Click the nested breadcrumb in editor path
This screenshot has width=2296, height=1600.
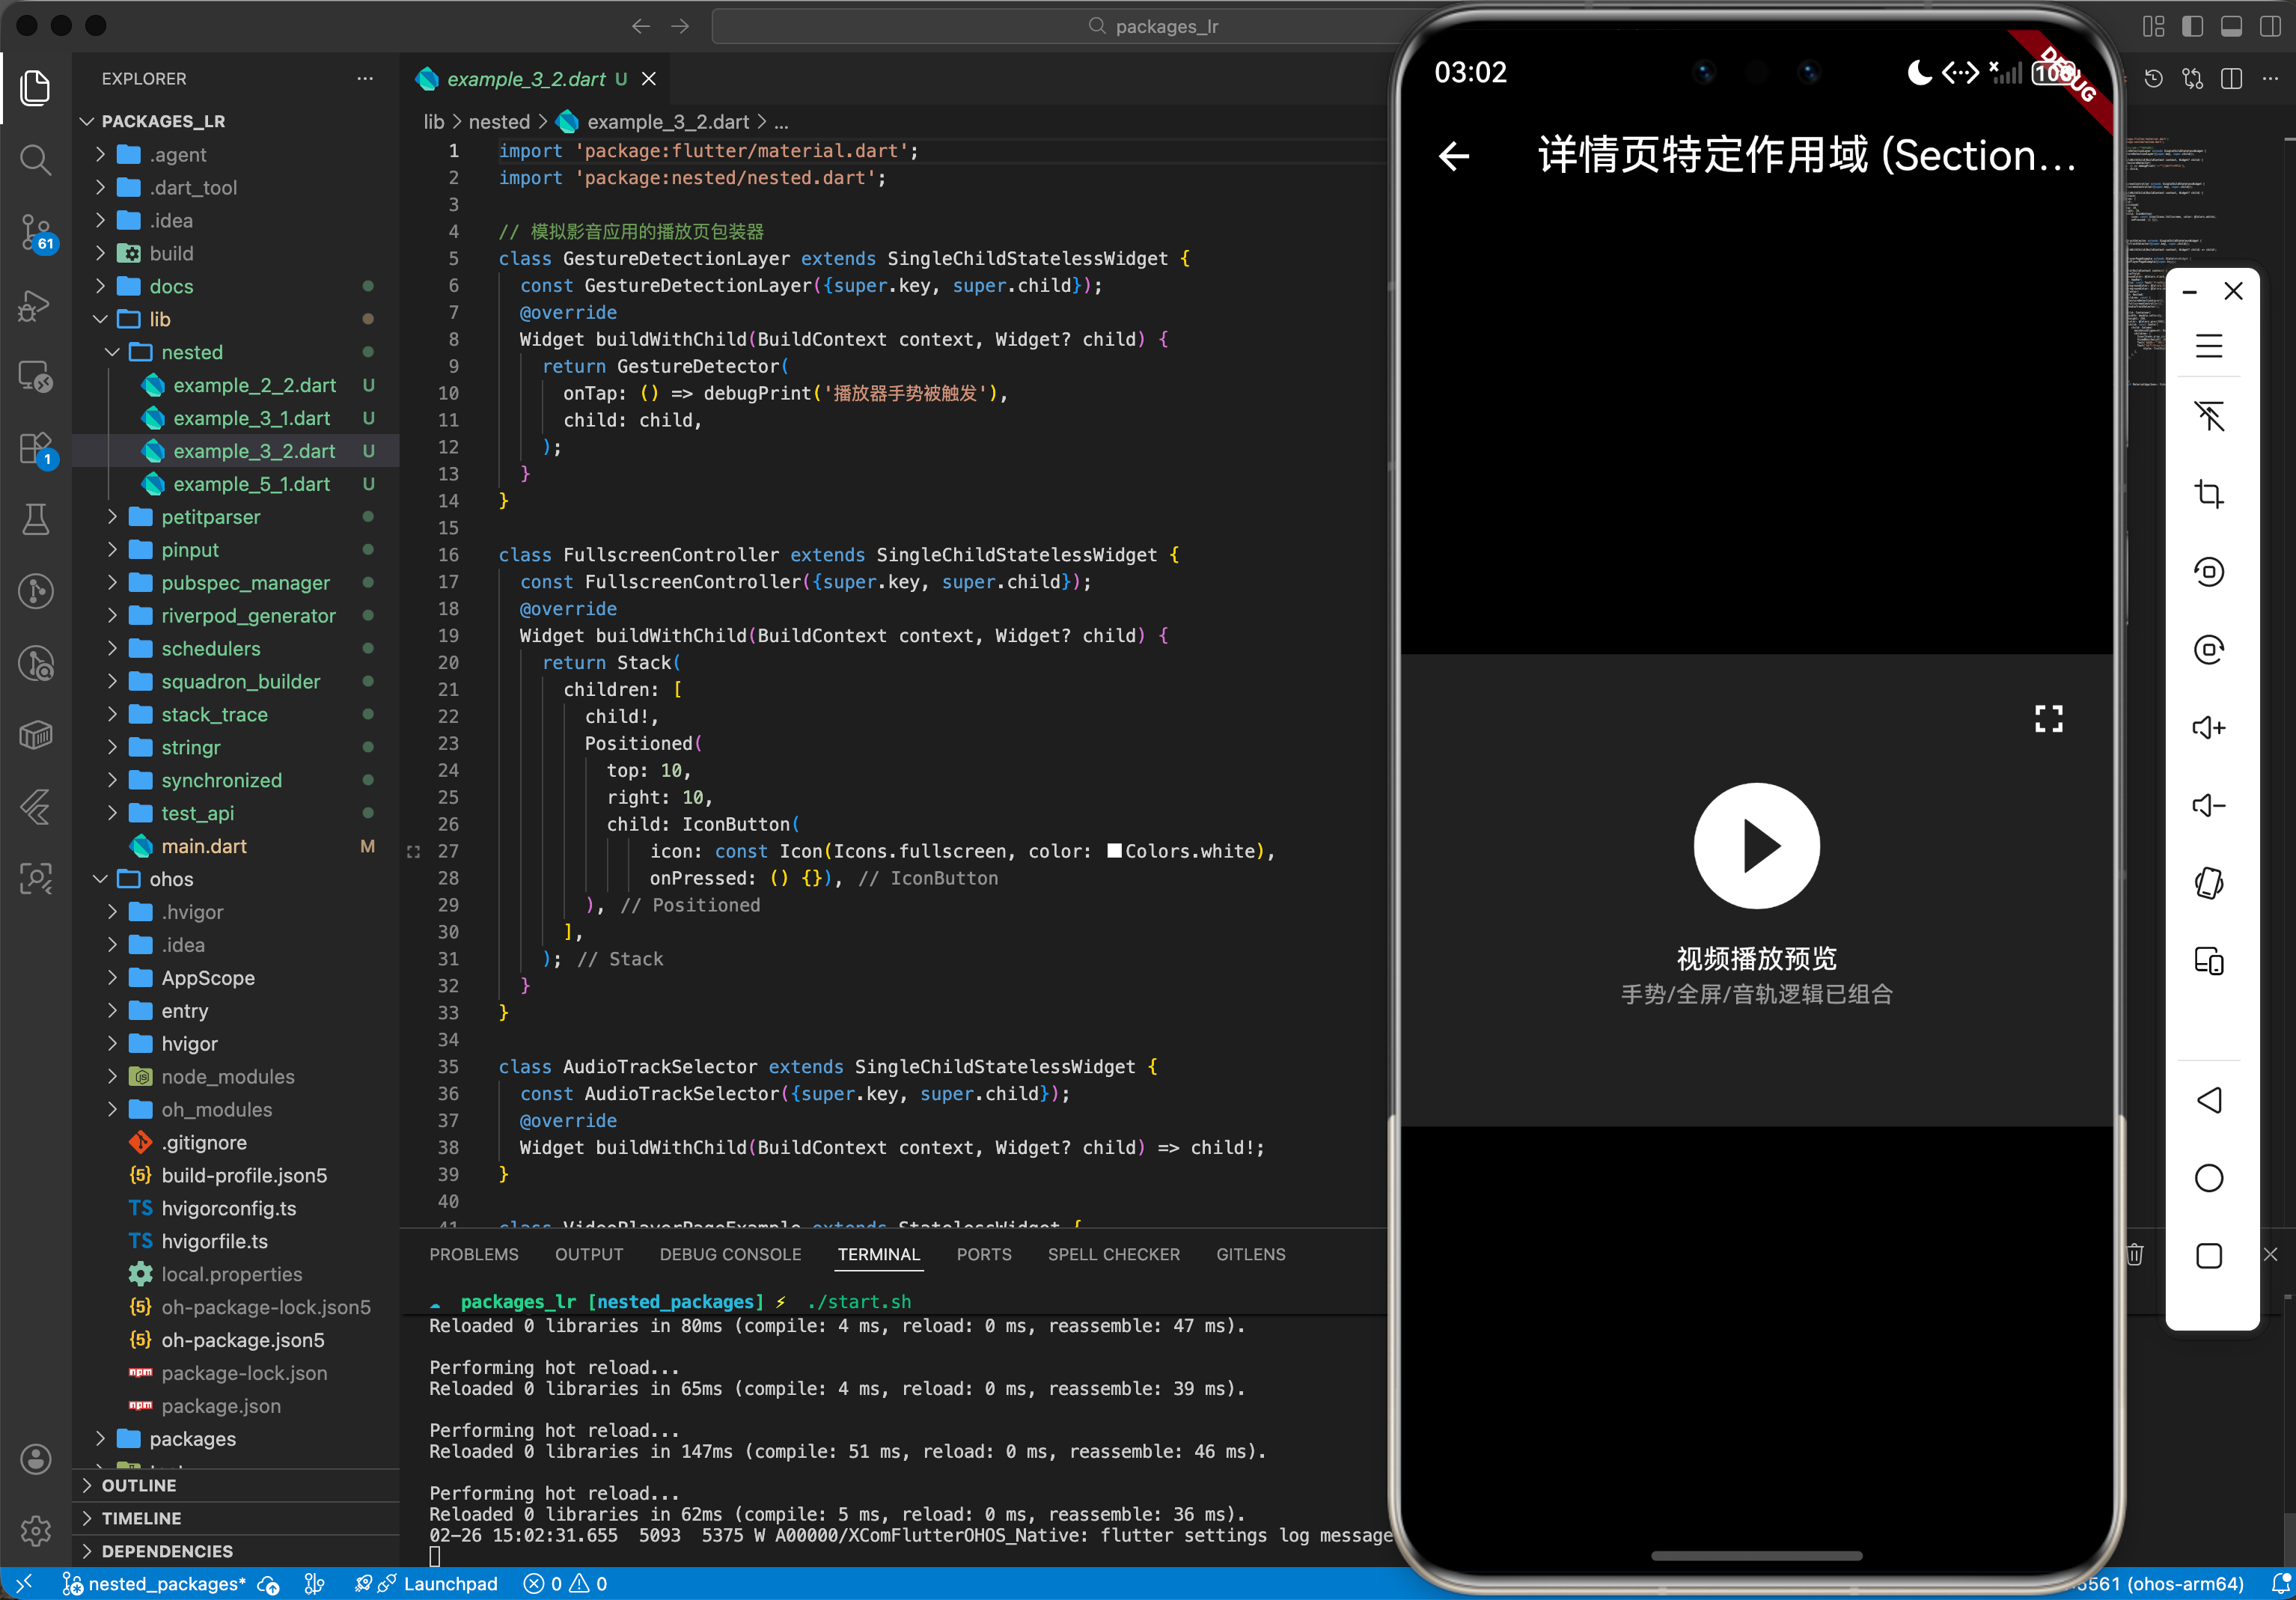[x=499, y=122]
